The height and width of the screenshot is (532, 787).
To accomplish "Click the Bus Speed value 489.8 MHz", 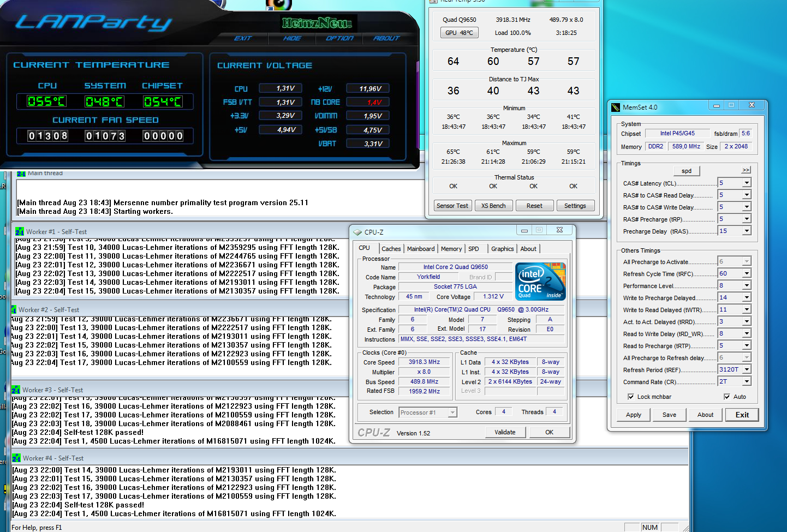I will click(x=424, y=381).
